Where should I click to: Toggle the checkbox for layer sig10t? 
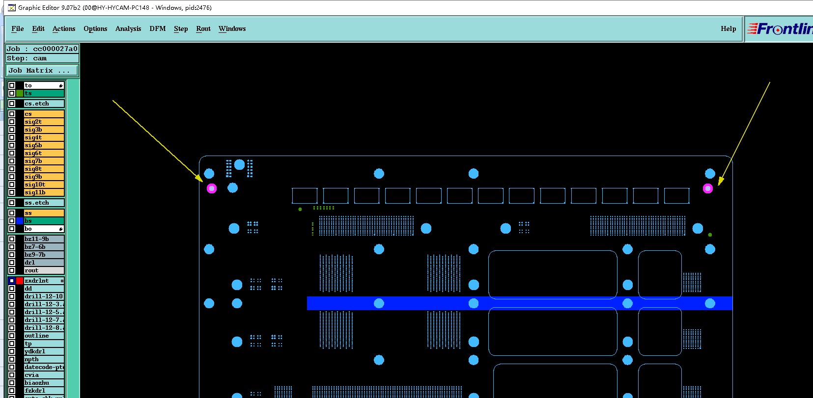click(12, 185)
